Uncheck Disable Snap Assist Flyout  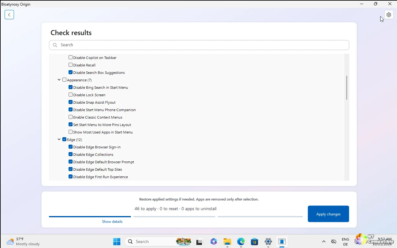click(70, 102)
